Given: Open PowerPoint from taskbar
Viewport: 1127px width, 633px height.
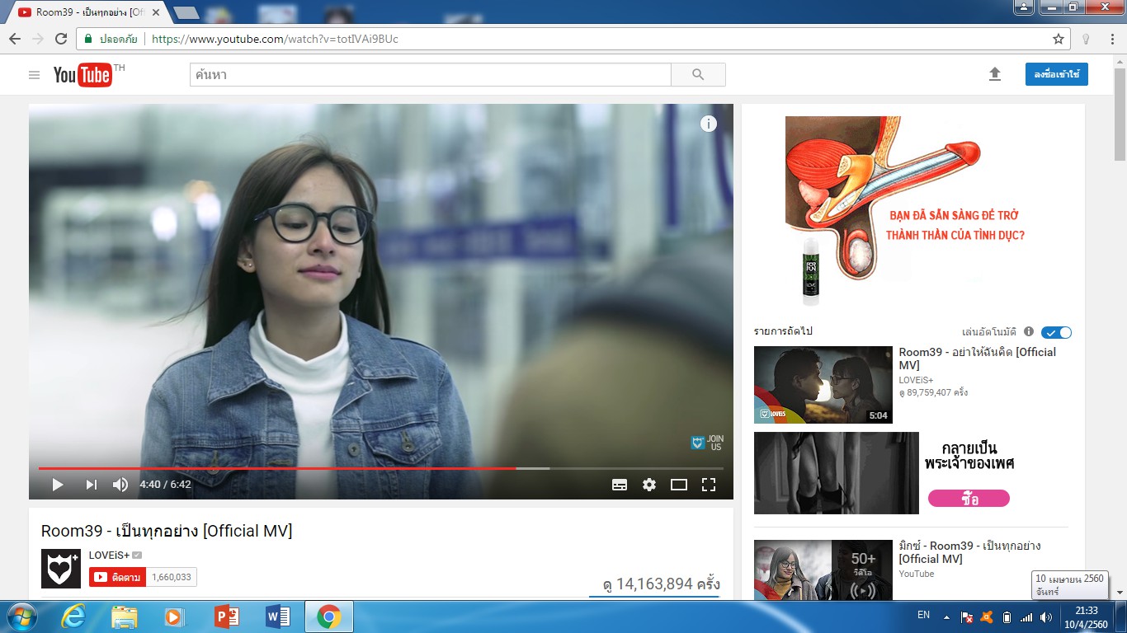Looking at the screenshot, I should (x=226, y=617).
